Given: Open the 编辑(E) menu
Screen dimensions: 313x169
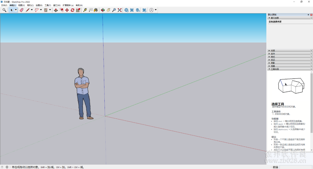Looking at the screenshot, I should (x=13, y=5).
